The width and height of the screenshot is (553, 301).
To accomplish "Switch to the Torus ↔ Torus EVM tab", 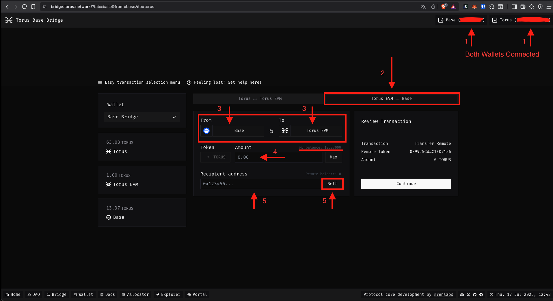I will 260,99.
